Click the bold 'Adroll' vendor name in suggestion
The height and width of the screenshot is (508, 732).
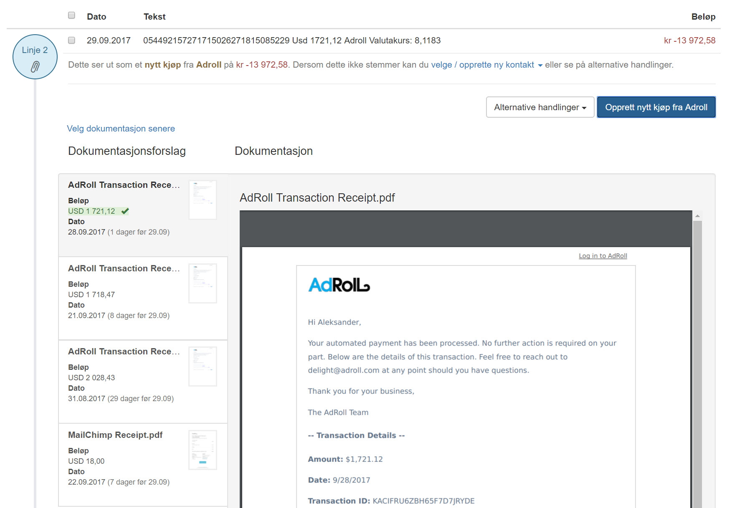coord(209,65)
